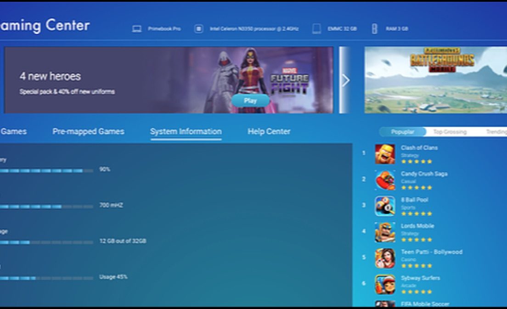Select the System Information tab

pyautogui.click(x=186, y=131)
